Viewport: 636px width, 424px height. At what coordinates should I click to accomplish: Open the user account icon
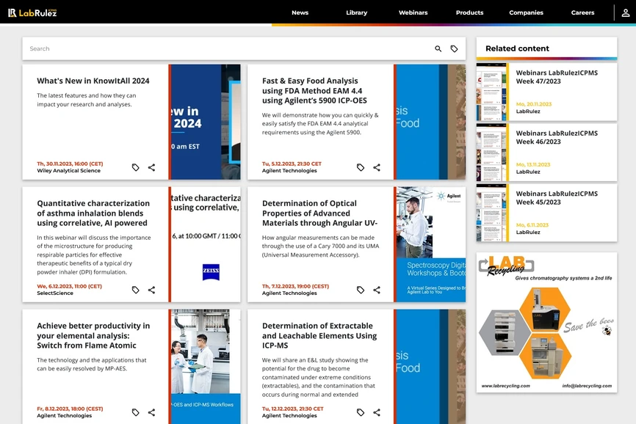(x=626, y=12)
